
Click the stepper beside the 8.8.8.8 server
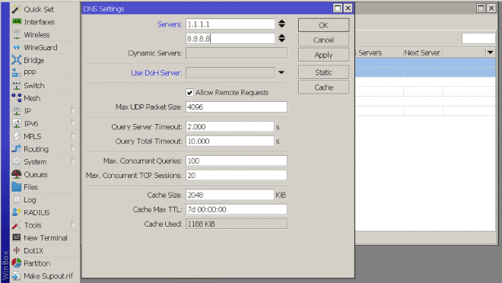(x=281, y=38)
